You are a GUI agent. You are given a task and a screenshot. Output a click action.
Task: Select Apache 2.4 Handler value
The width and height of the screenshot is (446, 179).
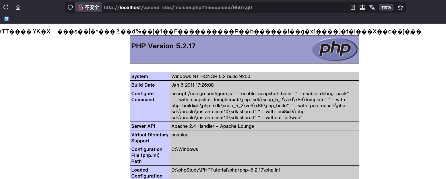(213, 126)
